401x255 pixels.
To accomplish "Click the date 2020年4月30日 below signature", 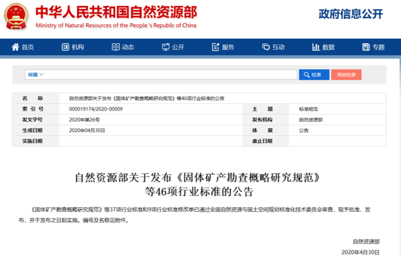I will pos(360,252).
